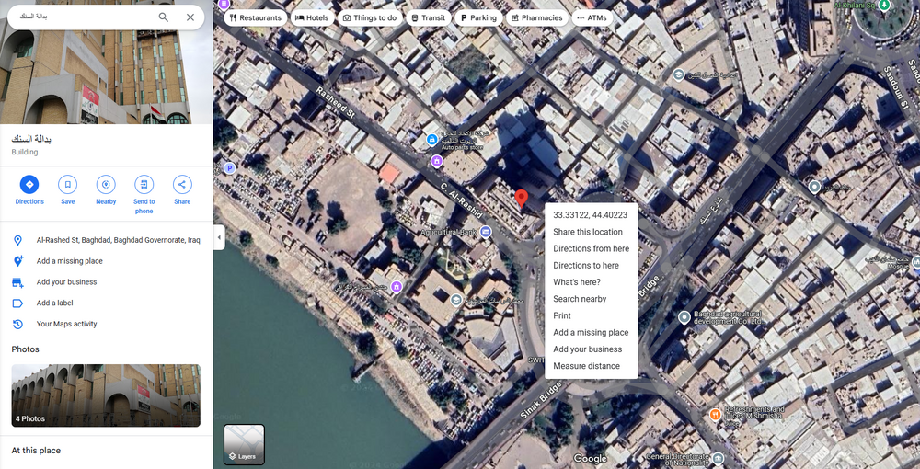Select the Transit chip

point(429,17)
